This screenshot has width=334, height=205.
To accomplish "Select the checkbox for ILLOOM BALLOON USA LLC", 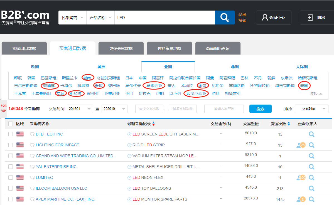I will (11, 188).
